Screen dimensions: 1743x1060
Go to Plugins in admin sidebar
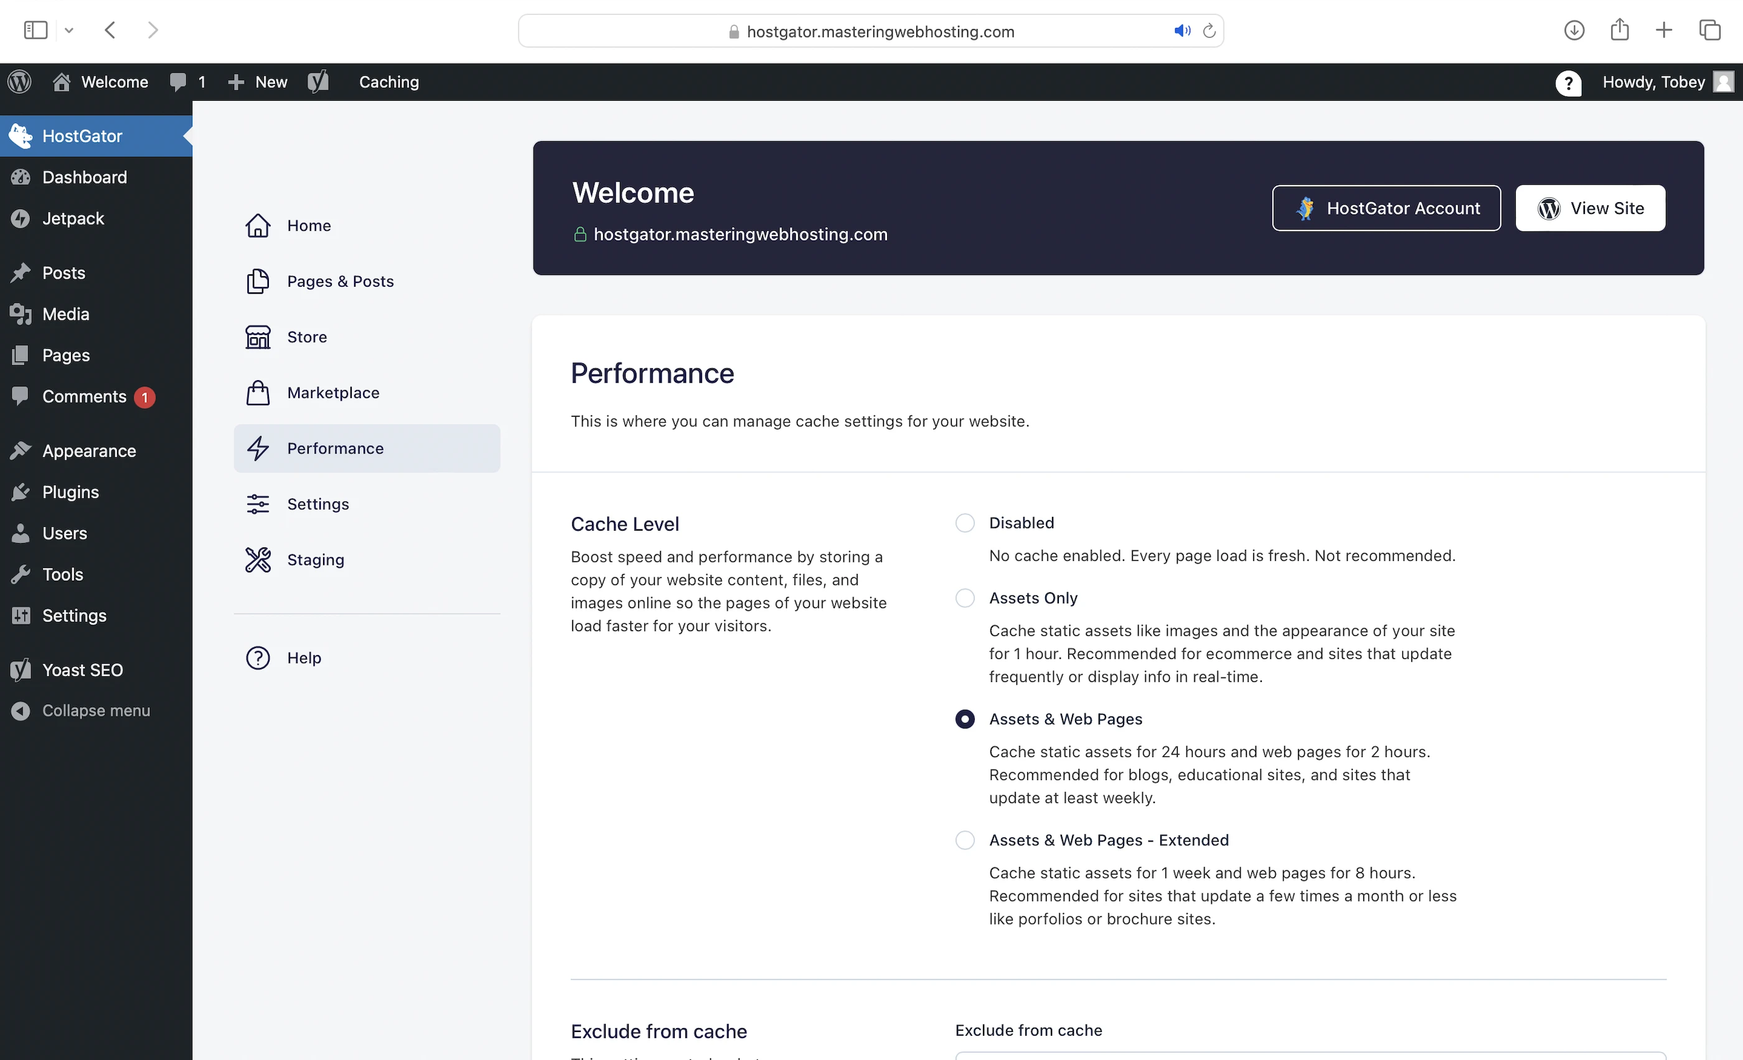coord(70,492)
